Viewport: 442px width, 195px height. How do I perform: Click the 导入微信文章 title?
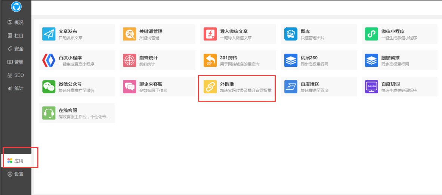tap(234, 31)
